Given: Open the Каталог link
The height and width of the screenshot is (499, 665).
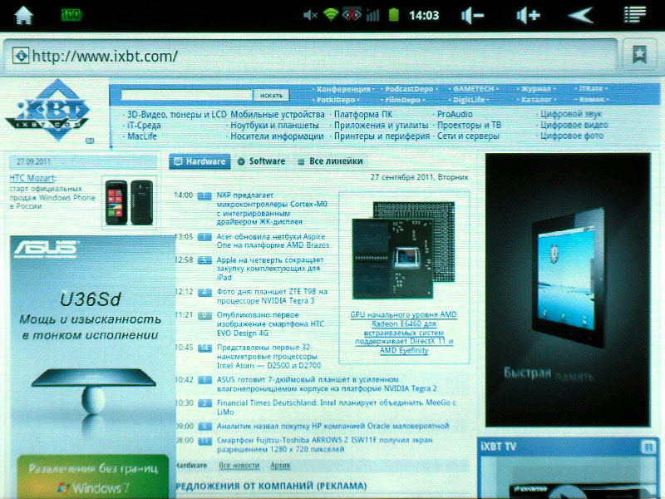Looking at the screenshot, I should click(x=536, y=100).
